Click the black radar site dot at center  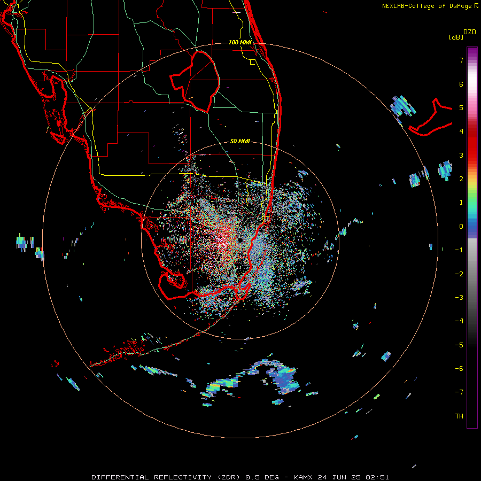[x=240, y=241]
